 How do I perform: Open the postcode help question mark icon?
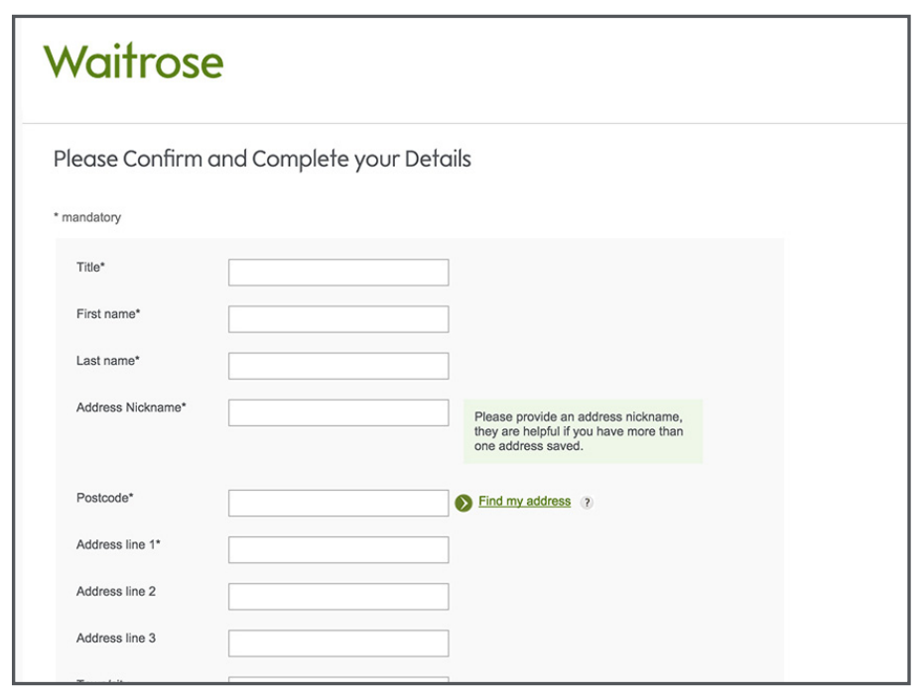pyautogui.click(x=587, y=504)
